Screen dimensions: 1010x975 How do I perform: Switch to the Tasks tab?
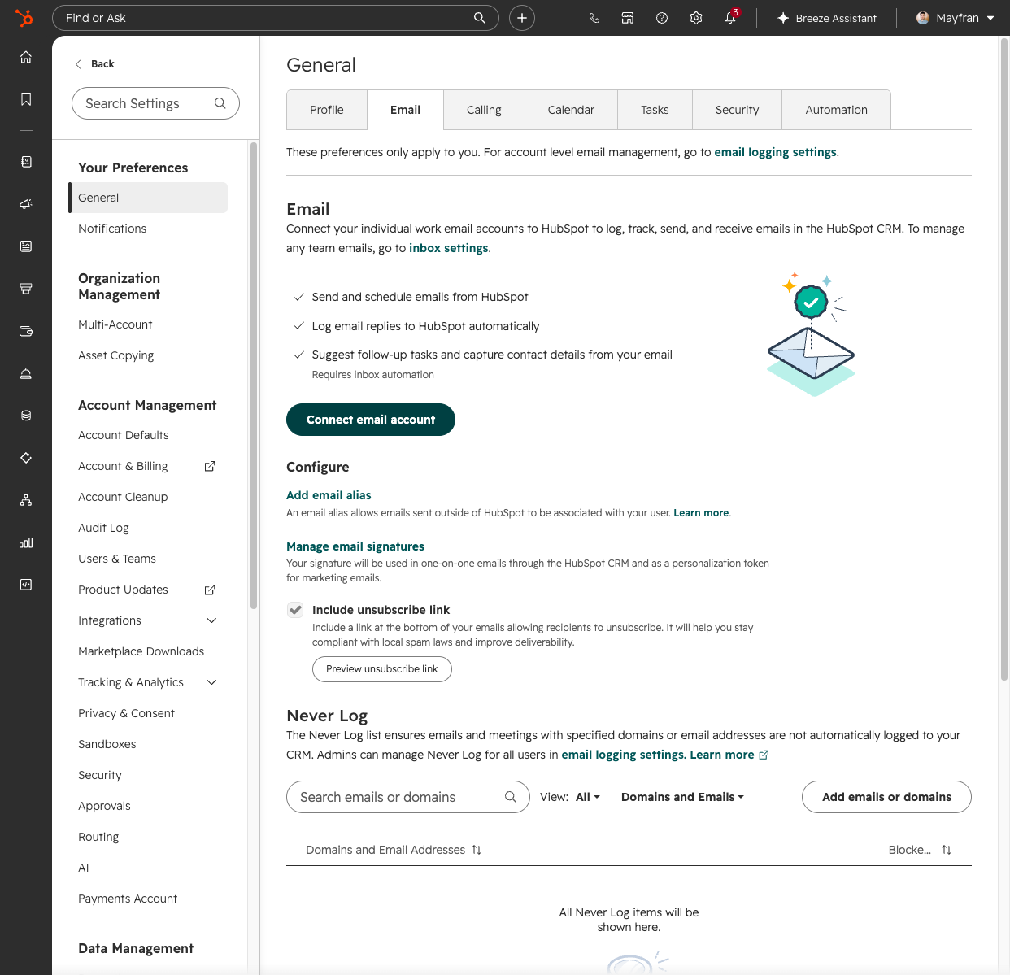(655, 110)
